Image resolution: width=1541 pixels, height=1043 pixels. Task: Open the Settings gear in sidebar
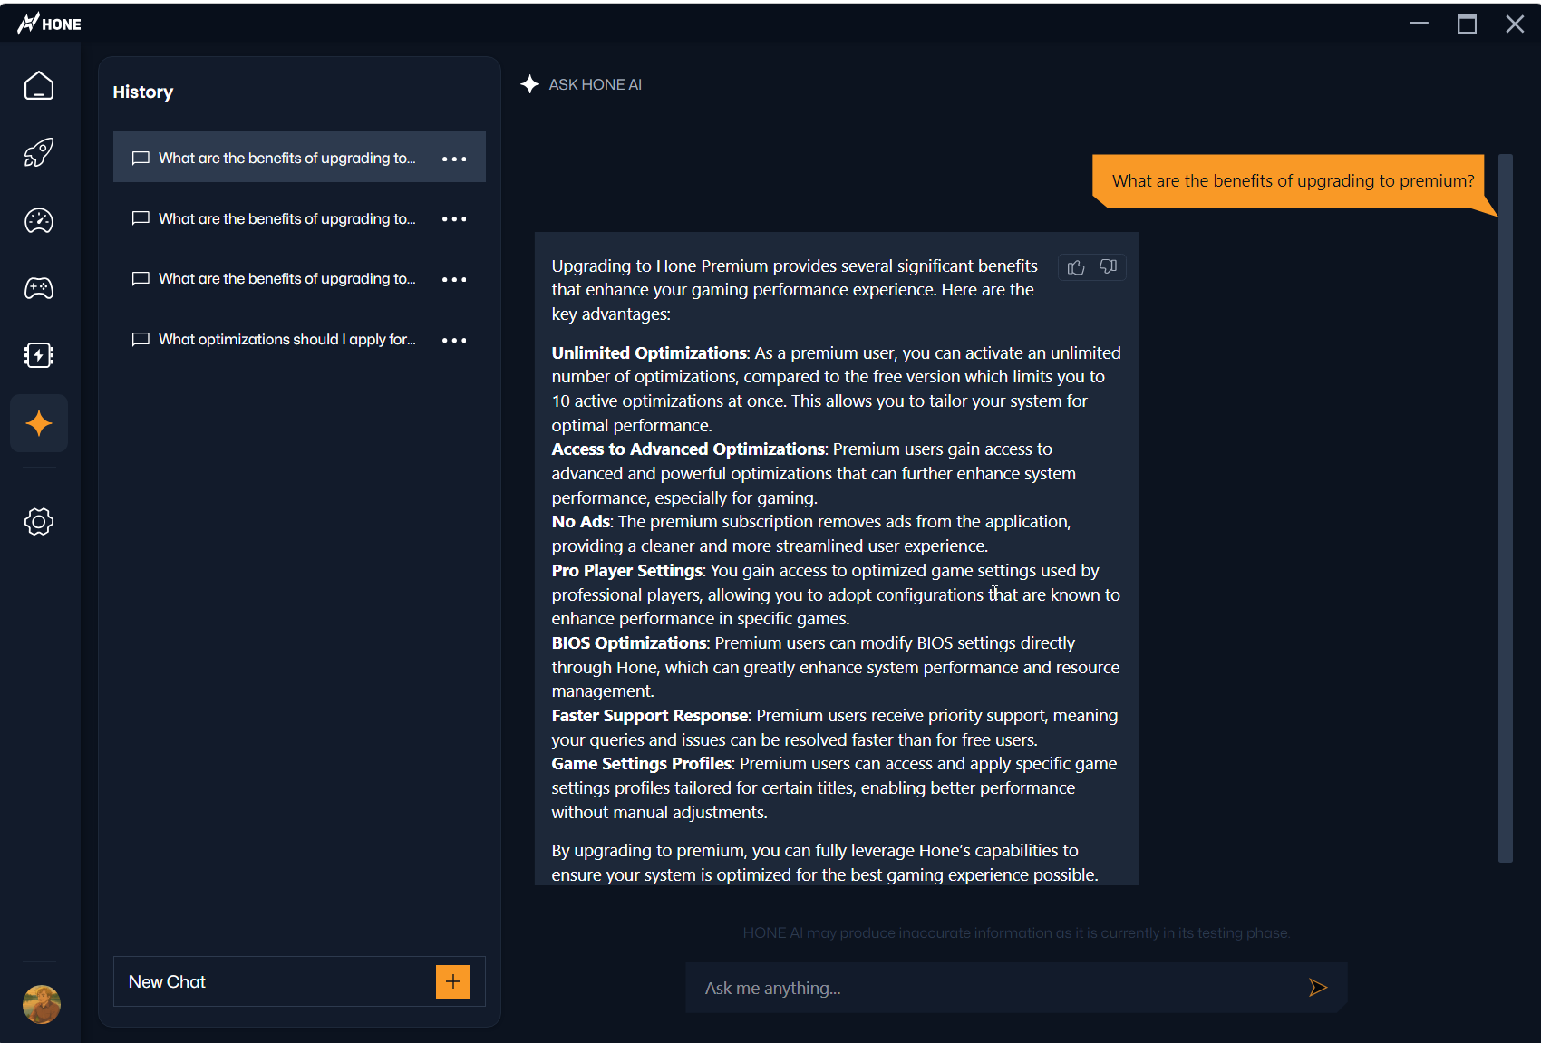coord(39,522)
